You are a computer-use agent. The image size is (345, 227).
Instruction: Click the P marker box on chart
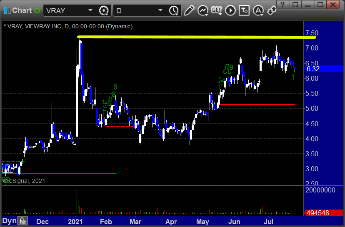pyautogui.click(x=7, y=168)
